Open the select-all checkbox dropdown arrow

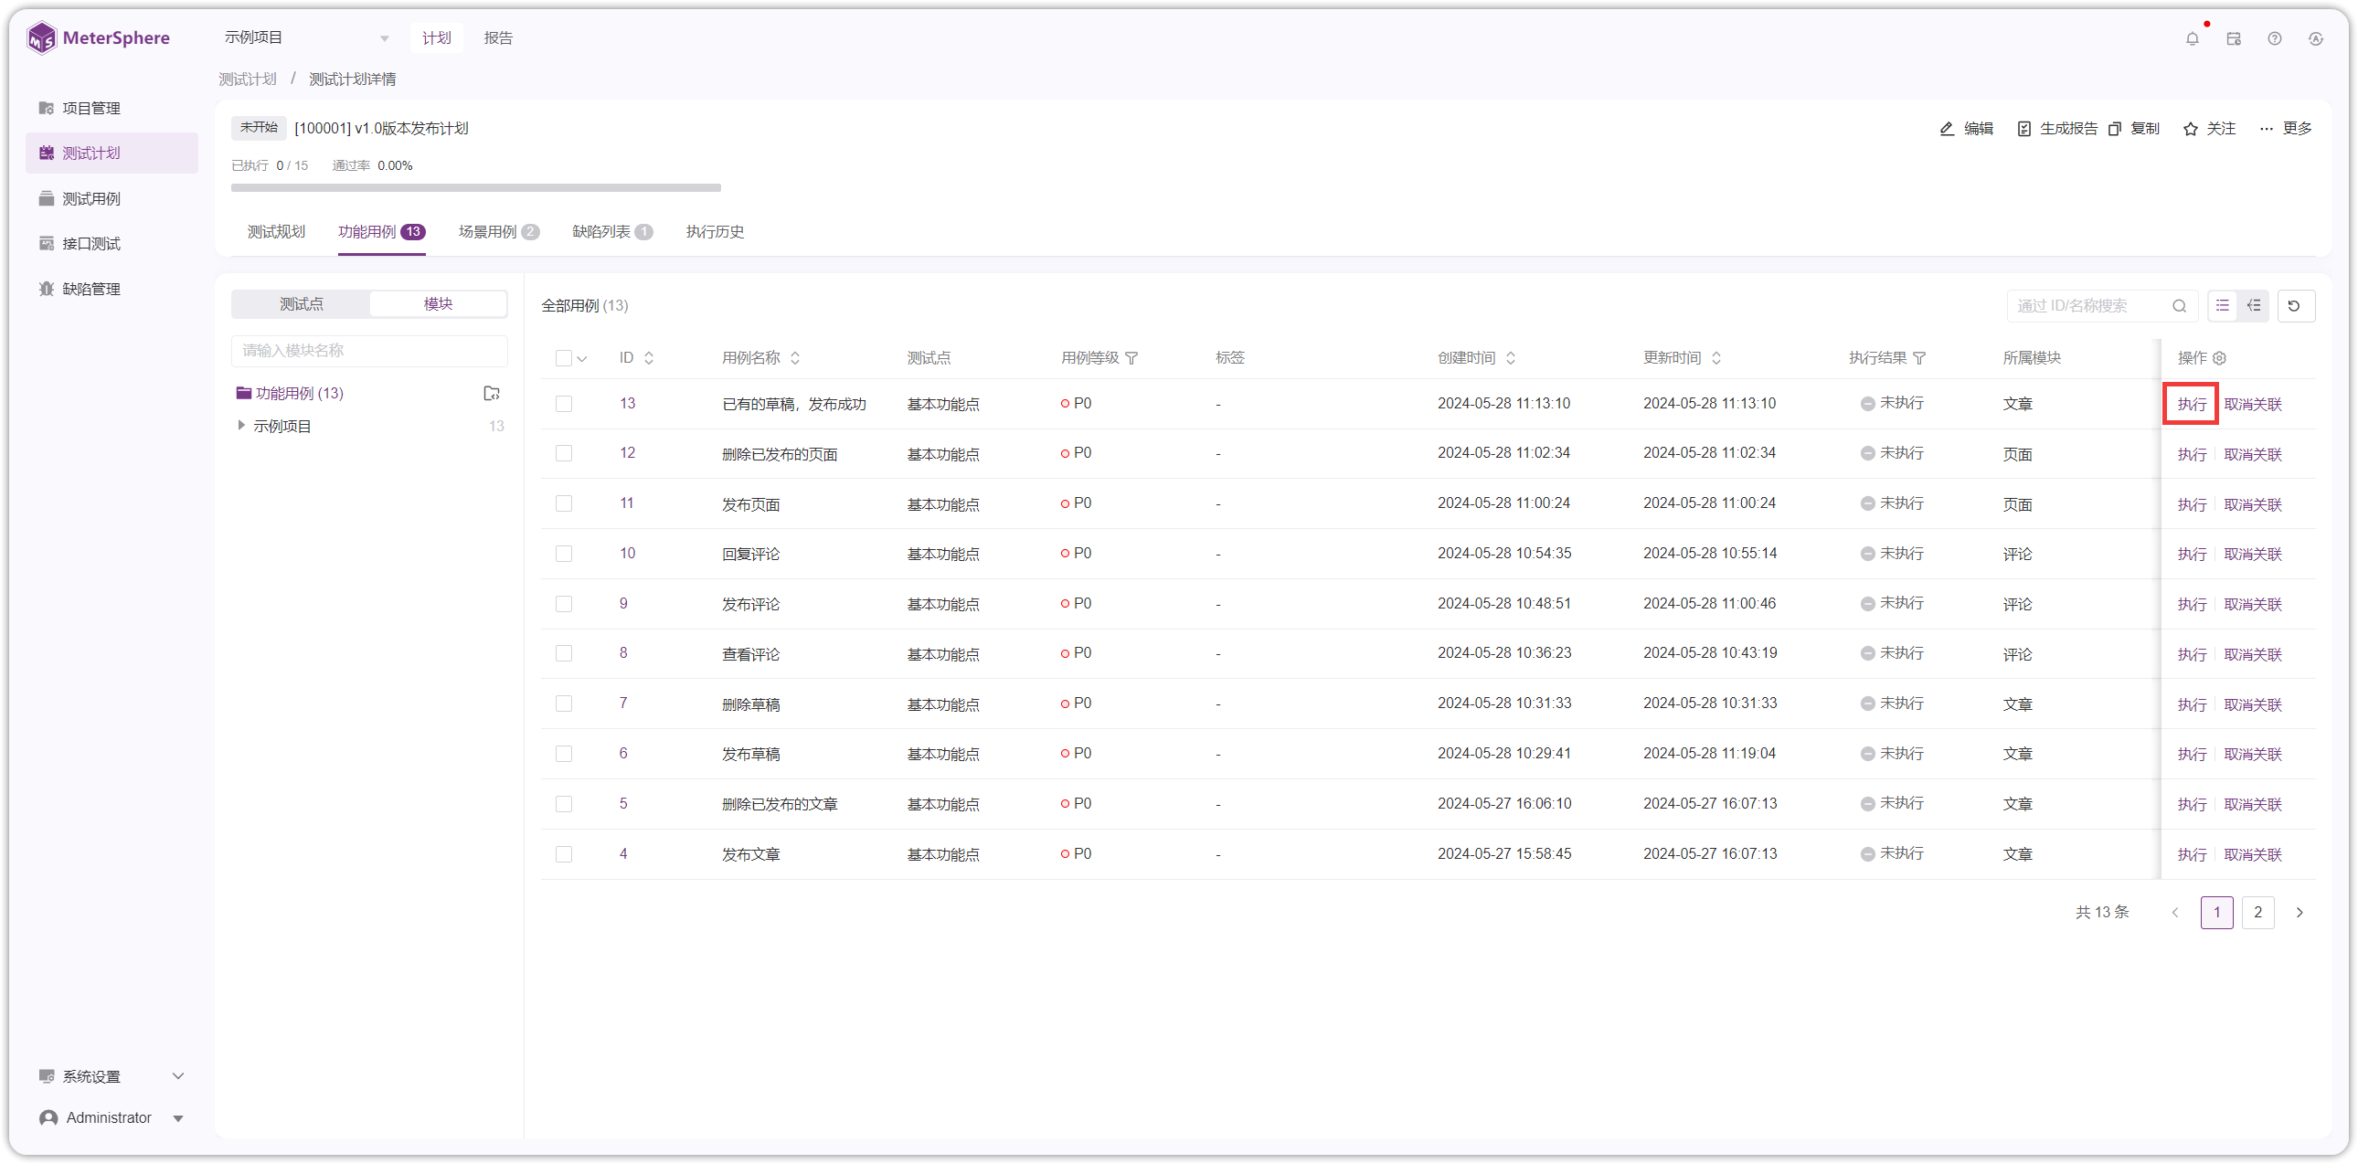(x=582, y=359)
